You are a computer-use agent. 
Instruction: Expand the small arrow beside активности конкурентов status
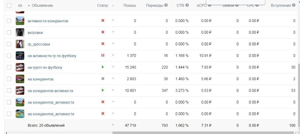pos(113,21)
